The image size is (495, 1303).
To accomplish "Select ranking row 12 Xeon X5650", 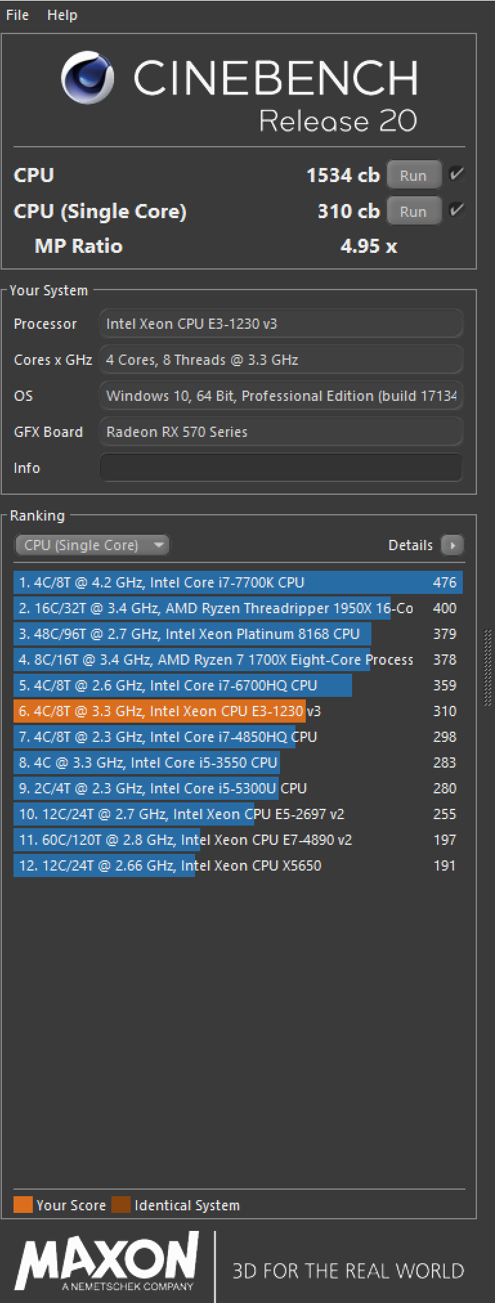I will click(238, 865).
